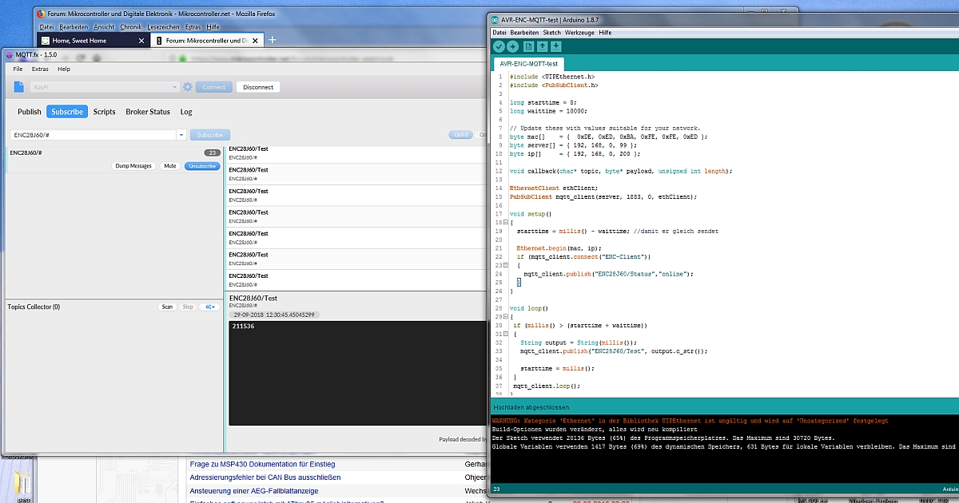The width and height of the screenshot is (959, 503).
Task: Click the Subscribe button beside the topic field
Action: 210,135
